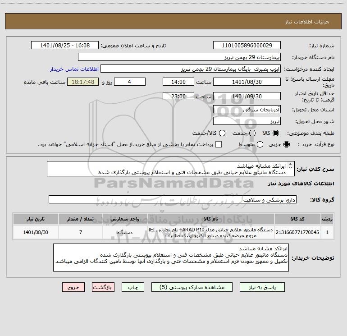Click the شرح کلی نیاز text area

coord(171,169)
